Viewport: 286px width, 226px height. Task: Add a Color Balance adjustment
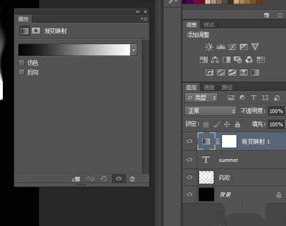[x=215, y=60]
